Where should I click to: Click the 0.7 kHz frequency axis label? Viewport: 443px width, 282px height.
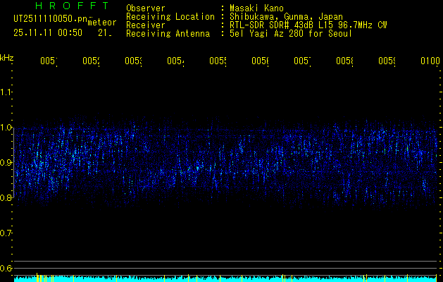tap(6, 233)
